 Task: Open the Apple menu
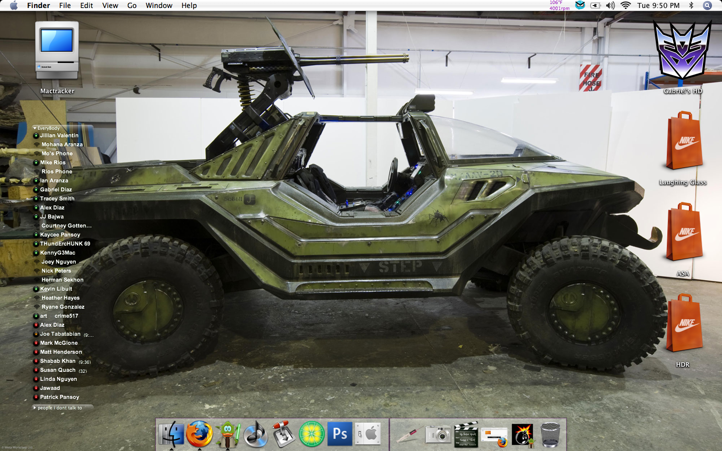pos(14,6)
